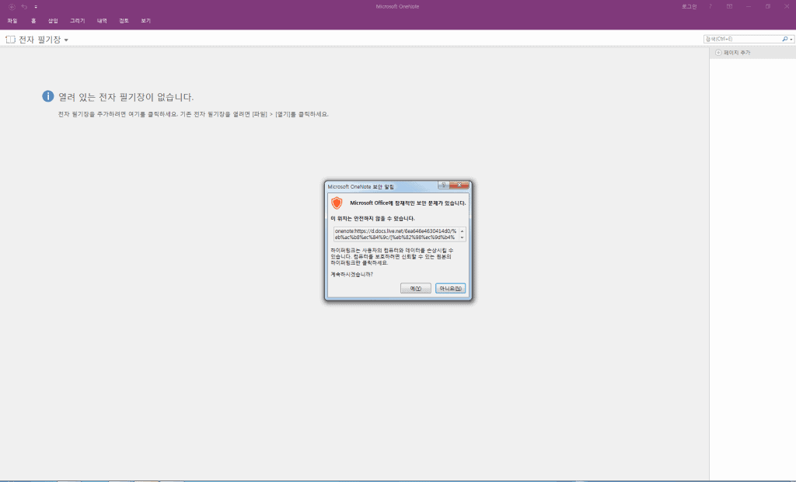Close the OneNote security alert dialog
This screenshot has width=796, height=482.
459,186
